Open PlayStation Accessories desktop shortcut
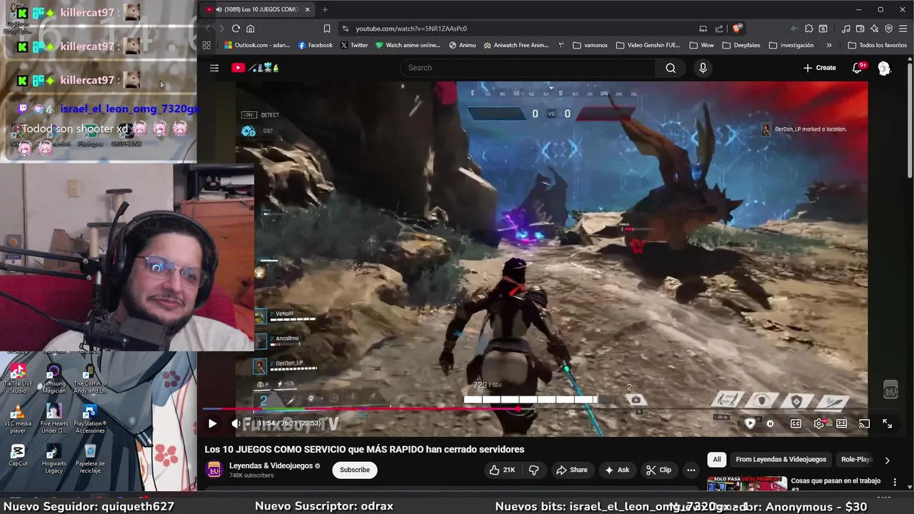914x514 pixels. coord(90,418)
